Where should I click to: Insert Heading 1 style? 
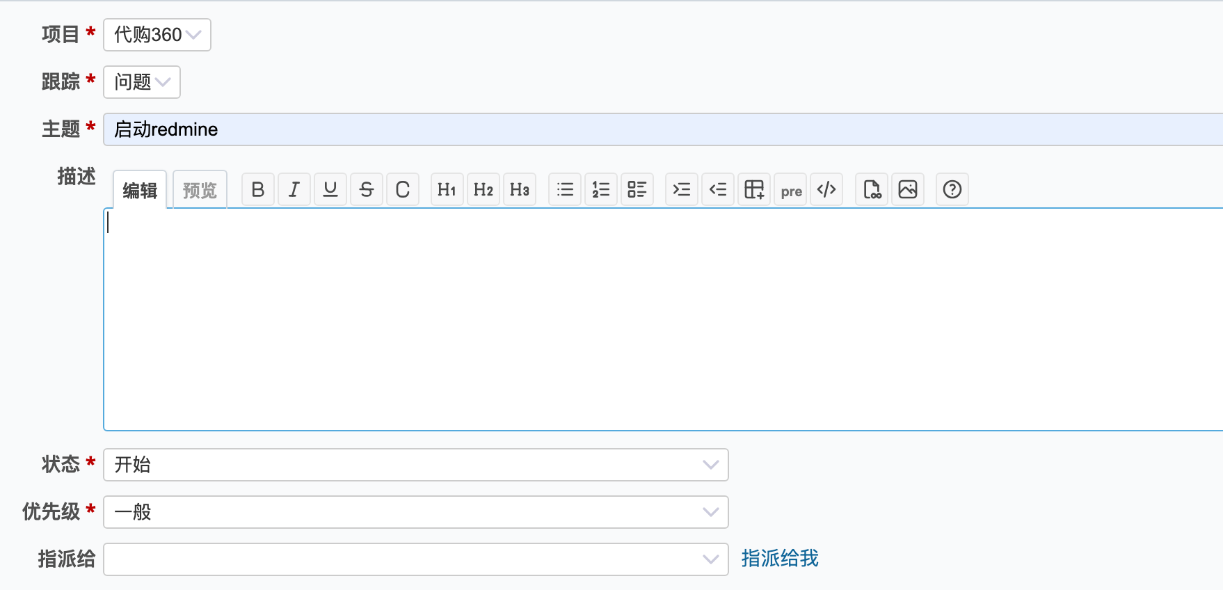point(447,189)
